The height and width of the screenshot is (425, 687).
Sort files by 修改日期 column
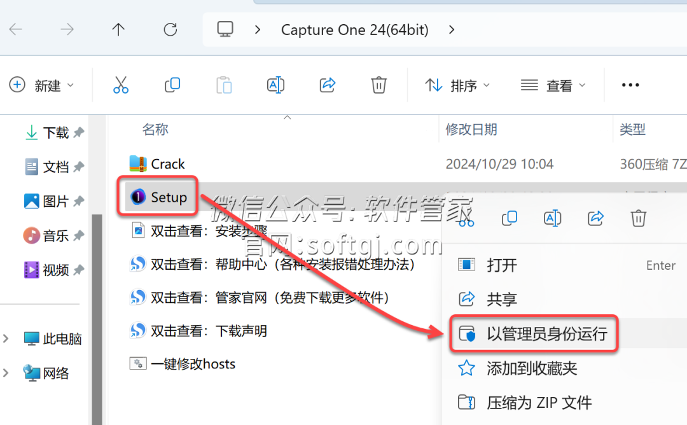[x=471, y=130]
